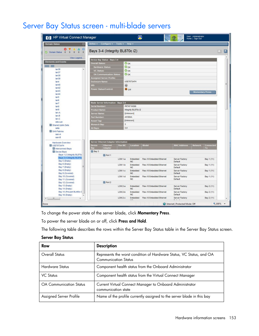Click the collapse-all tree icon

click(x=53, y=66)
